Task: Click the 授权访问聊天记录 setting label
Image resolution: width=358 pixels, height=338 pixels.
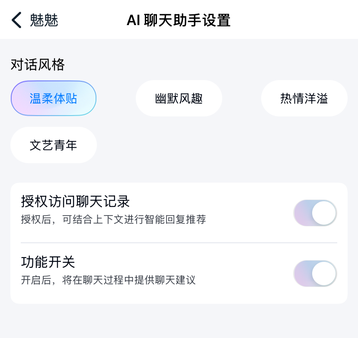Action: (76, 202)
